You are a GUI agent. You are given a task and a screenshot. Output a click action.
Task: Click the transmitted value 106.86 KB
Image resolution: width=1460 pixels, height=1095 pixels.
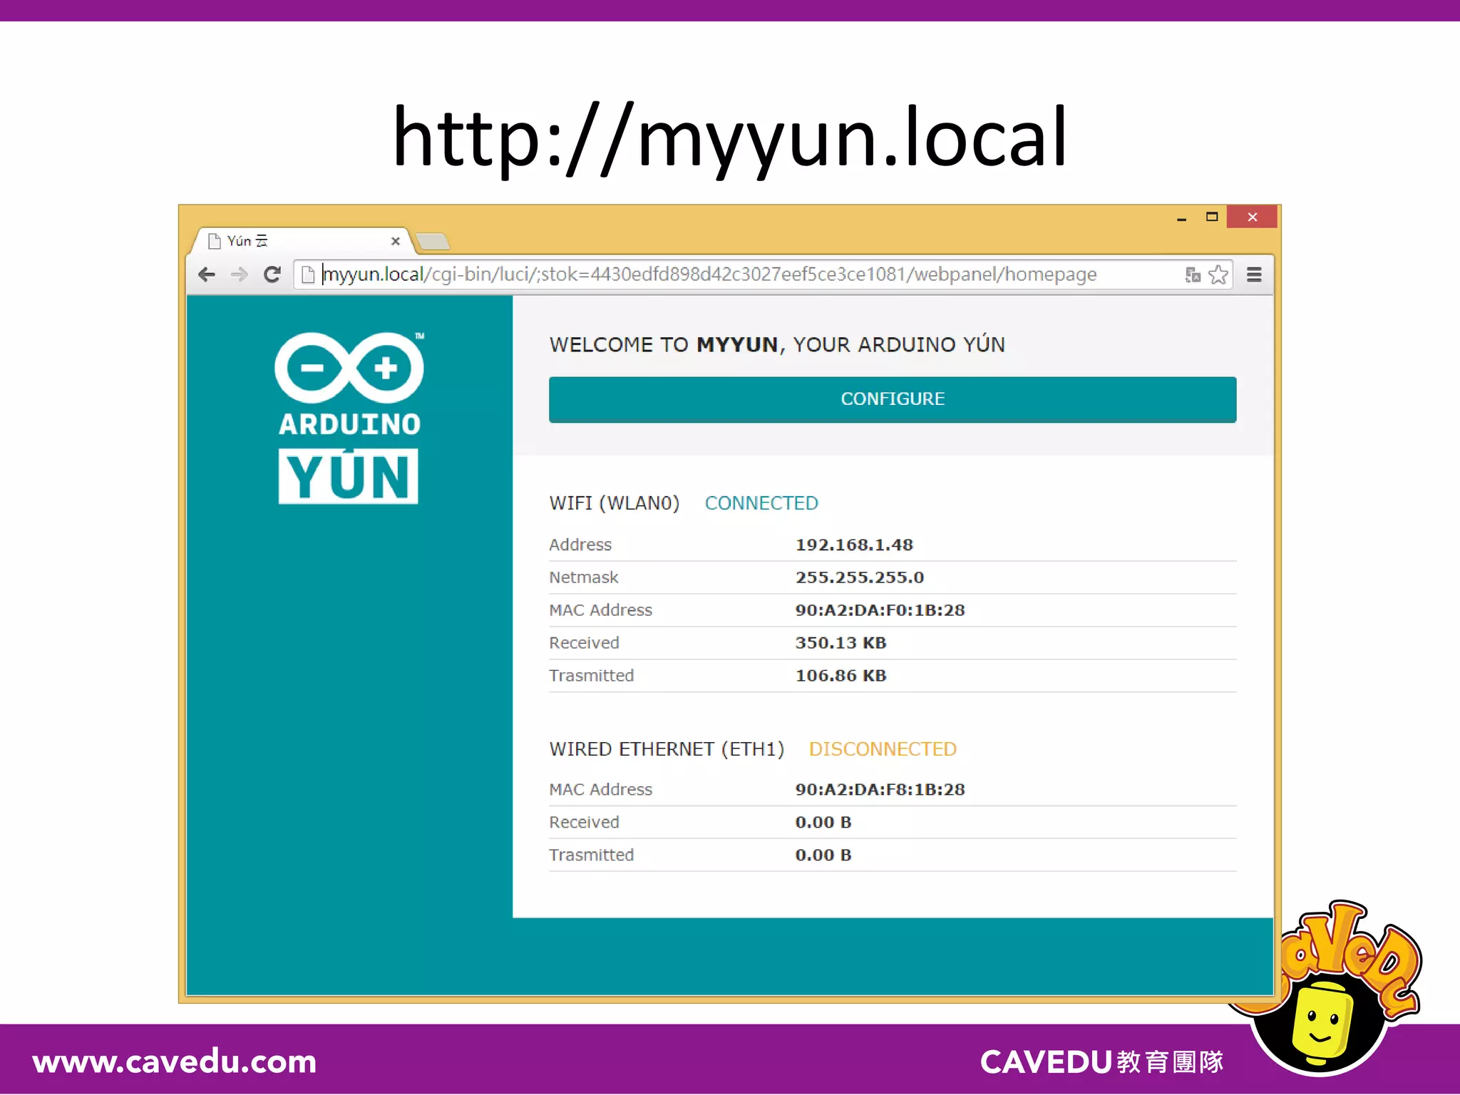click(840, 676)
